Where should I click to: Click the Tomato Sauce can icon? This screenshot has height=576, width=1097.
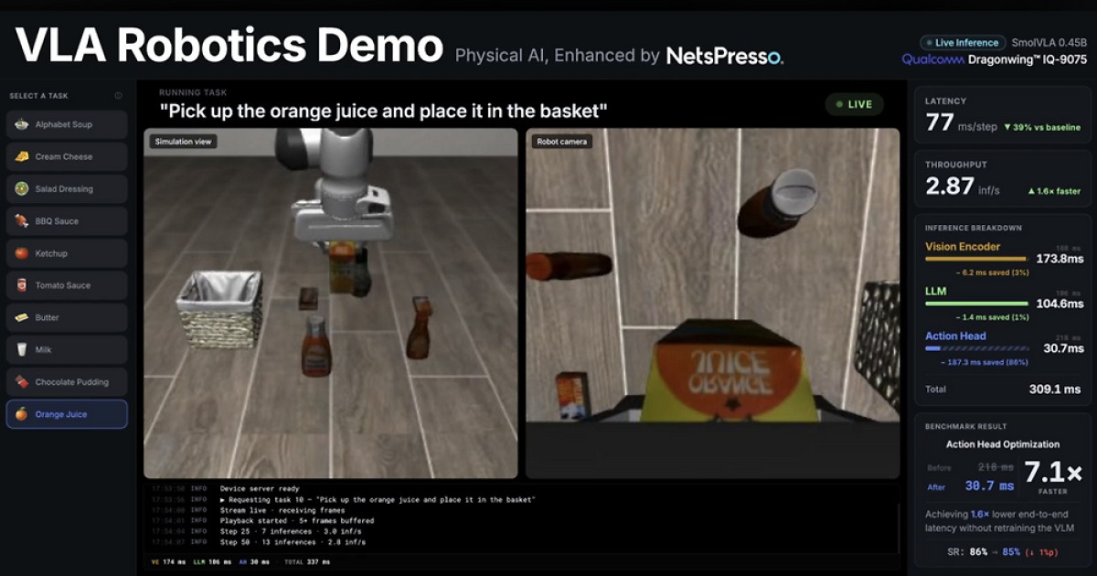(x=21, y=285)
